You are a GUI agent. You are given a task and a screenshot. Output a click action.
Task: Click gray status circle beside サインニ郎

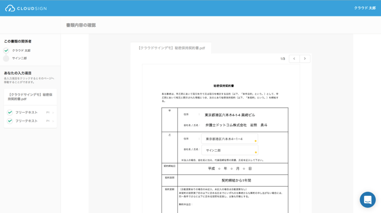coord(6,59)
